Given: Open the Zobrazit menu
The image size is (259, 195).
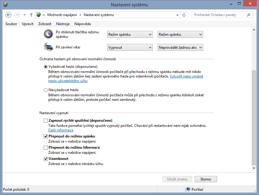Looking at the screenshot, I should click(45, 24).
